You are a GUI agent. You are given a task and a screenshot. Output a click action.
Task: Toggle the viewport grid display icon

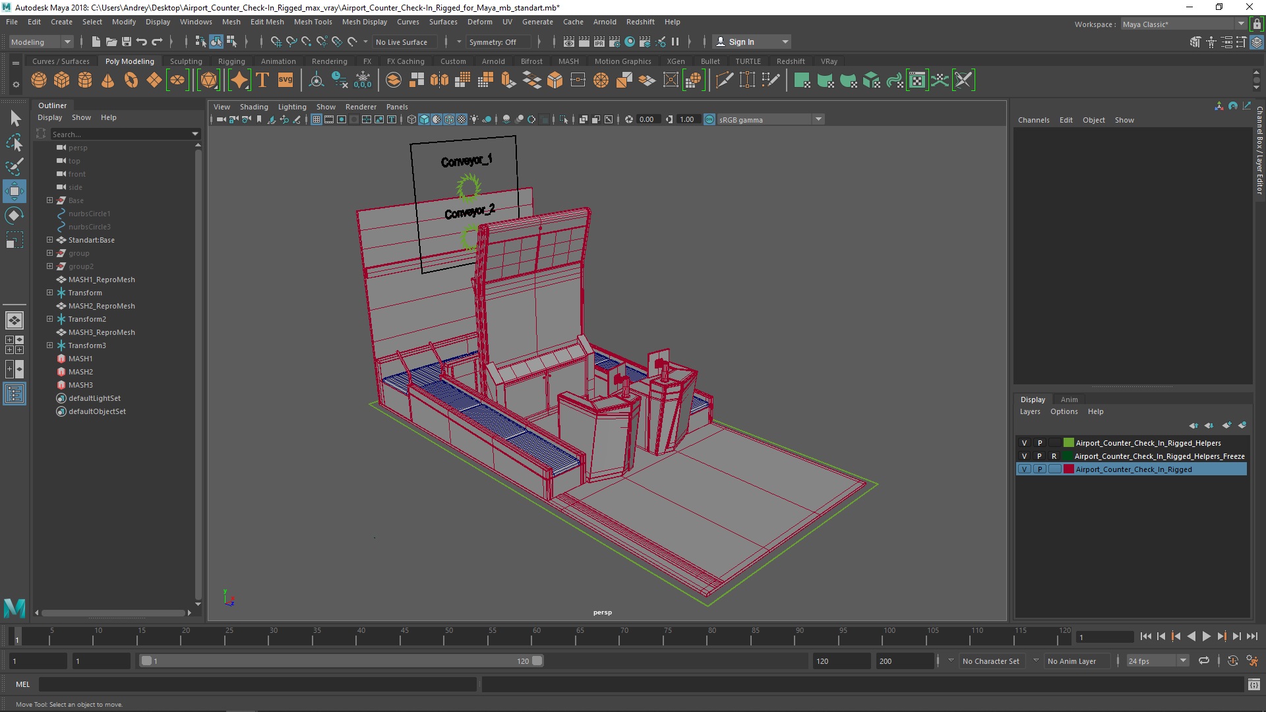316,119
